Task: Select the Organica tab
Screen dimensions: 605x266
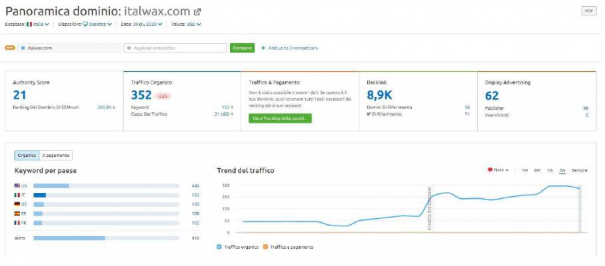Action: pyautogui.click(x=27, y=156)
